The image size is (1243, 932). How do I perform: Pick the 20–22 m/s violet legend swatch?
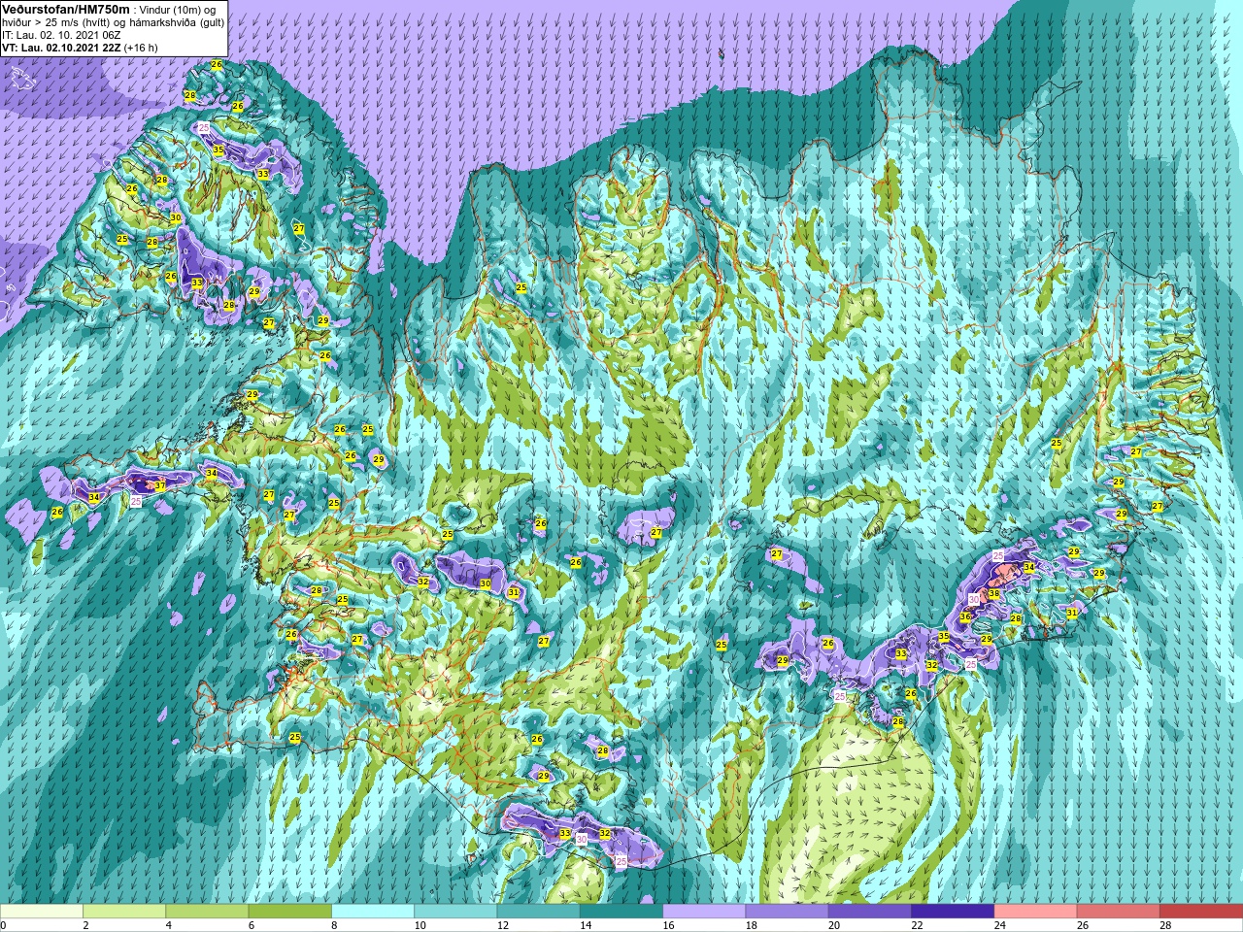[870, 912]
